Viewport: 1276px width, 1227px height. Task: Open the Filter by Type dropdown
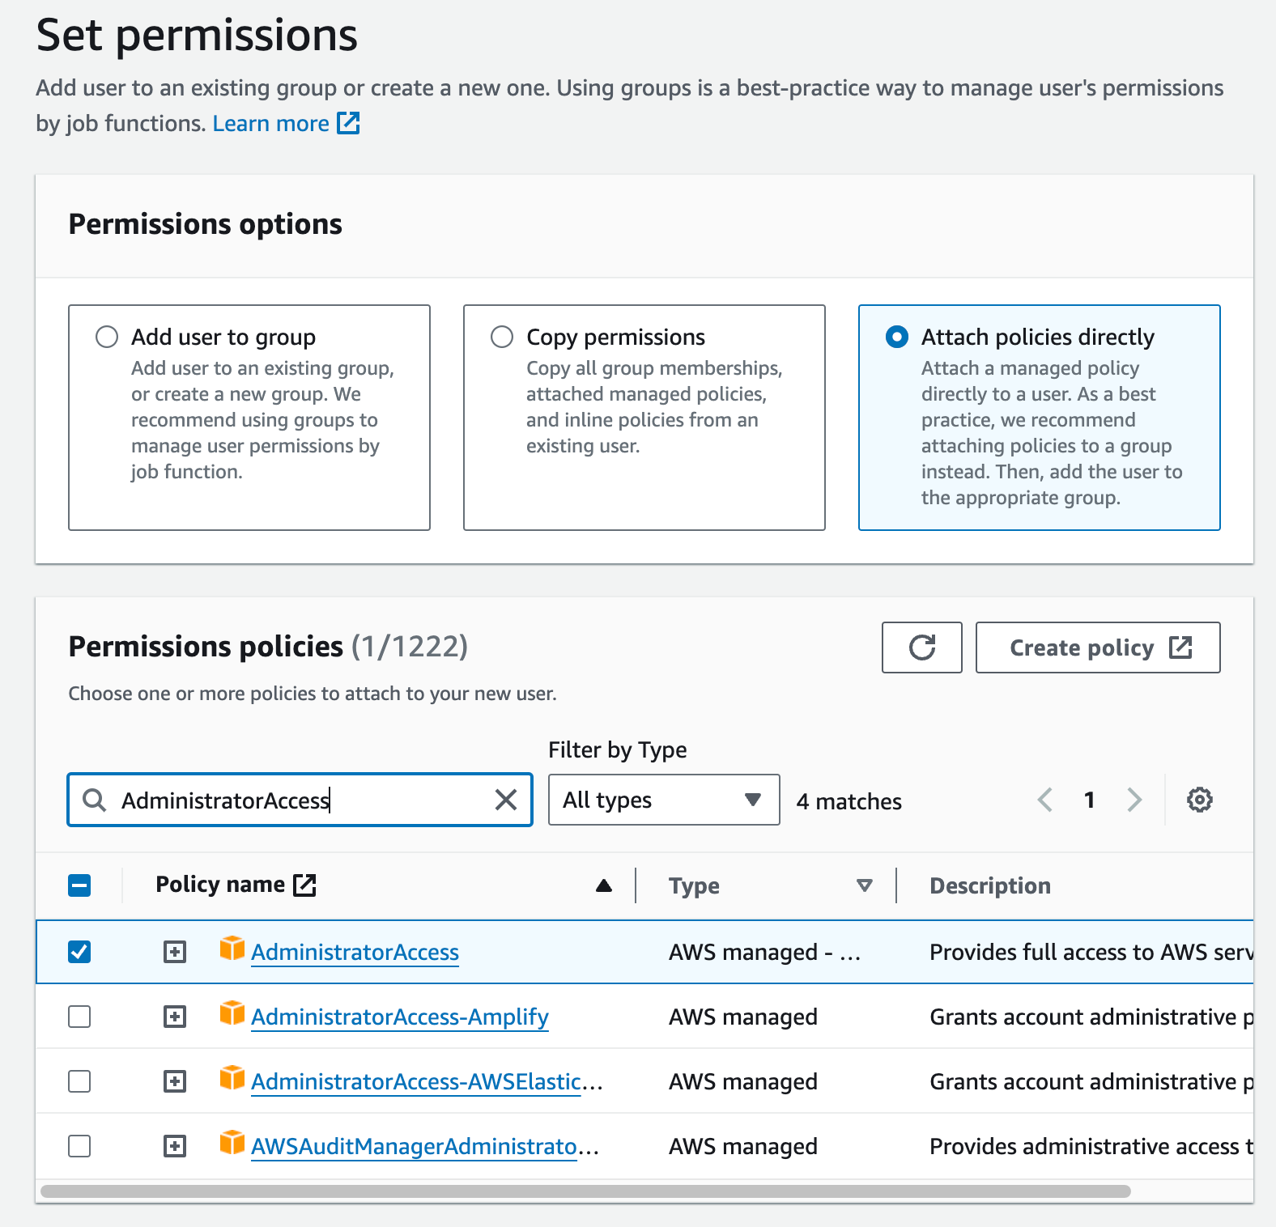(663, 800)
